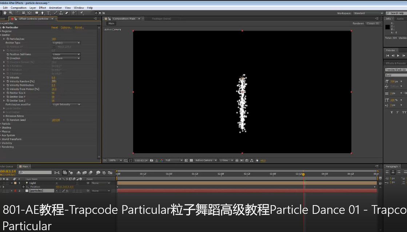The height and width of the screenshot is (232, 407).
Task: Toggle Motion Blur for the timeline
Action: click(91, 173)
